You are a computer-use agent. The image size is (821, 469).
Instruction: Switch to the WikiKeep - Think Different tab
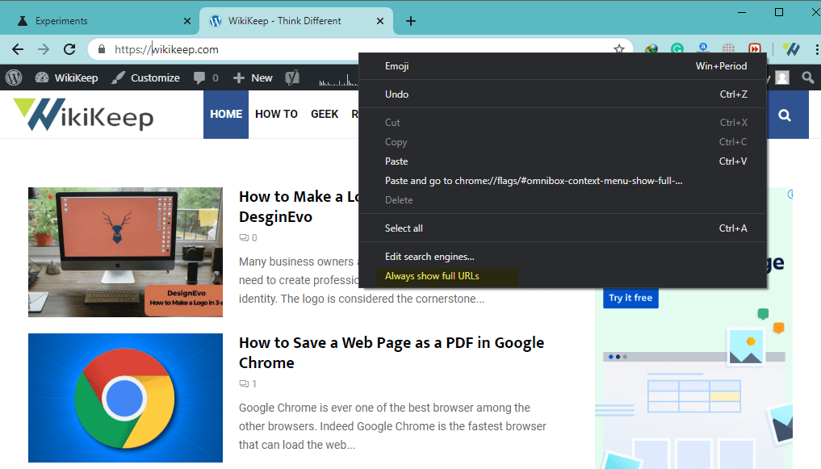[296, 21]
